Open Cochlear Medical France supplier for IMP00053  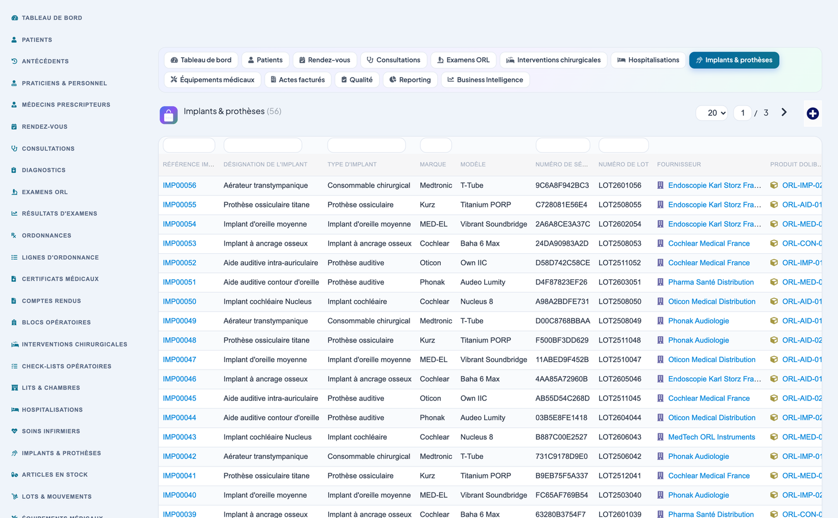pos(709,244)
